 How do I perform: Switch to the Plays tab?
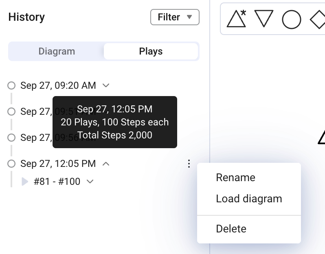tap(151, 51)
